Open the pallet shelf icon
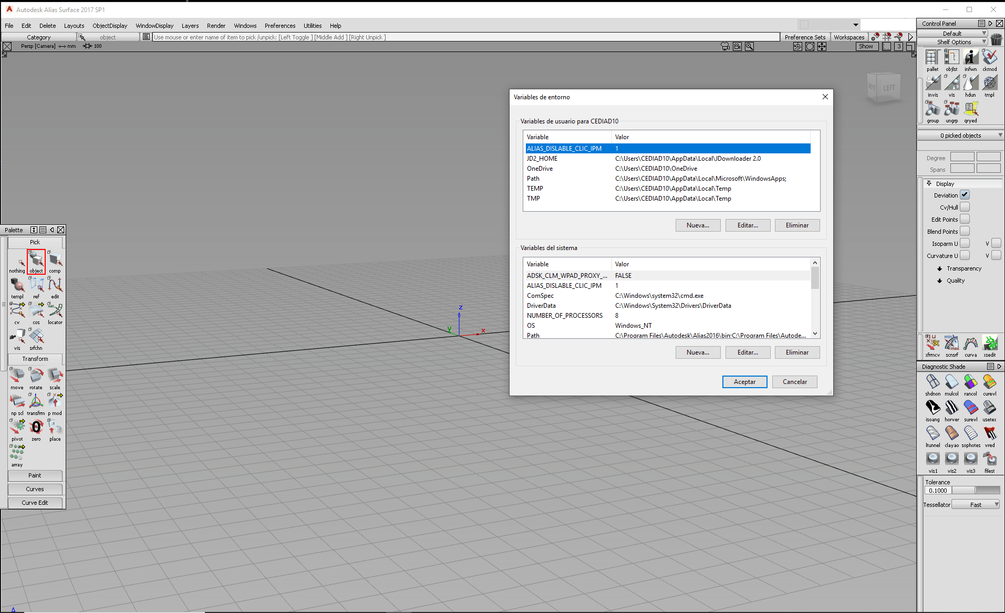 (x=933, y=60)
